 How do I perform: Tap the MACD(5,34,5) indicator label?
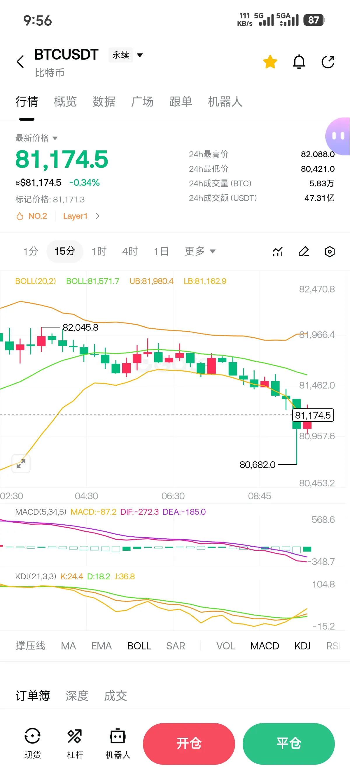point(41,512)
